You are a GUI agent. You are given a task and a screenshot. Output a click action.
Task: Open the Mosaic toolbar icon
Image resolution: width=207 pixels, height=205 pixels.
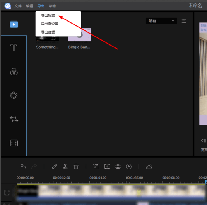click(118, 166)
